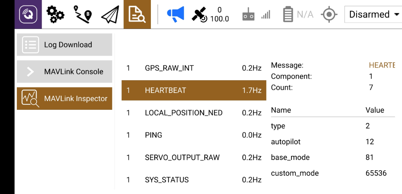Click the Name column header
Image resolution: width=402 pixels, height=194 pixels.
point(281,110)
